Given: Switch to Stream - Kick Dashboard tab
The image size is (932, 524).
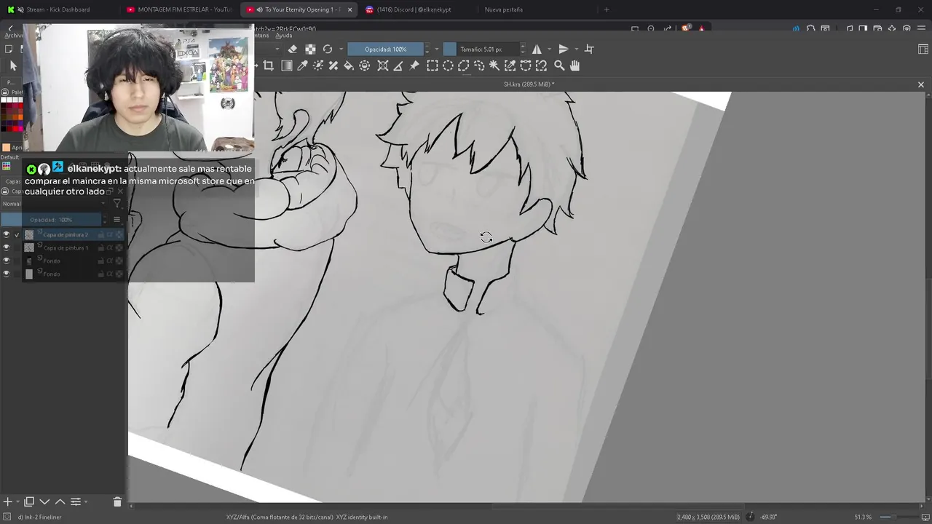Looking at the screenshot, I should click(x=58, y=9).
